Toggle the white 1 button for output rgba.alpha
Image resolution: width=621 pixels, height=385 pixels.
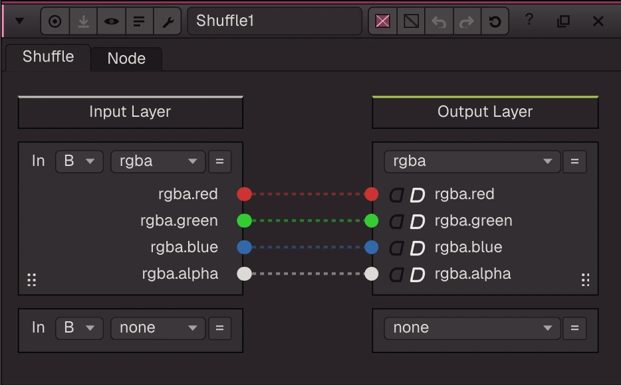pos(418,275)
